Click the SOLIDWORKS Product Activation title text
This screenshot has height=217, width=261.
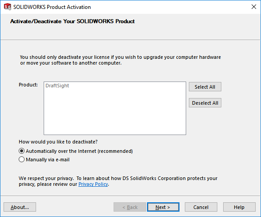pyautogui.click(x=52, y=7)
